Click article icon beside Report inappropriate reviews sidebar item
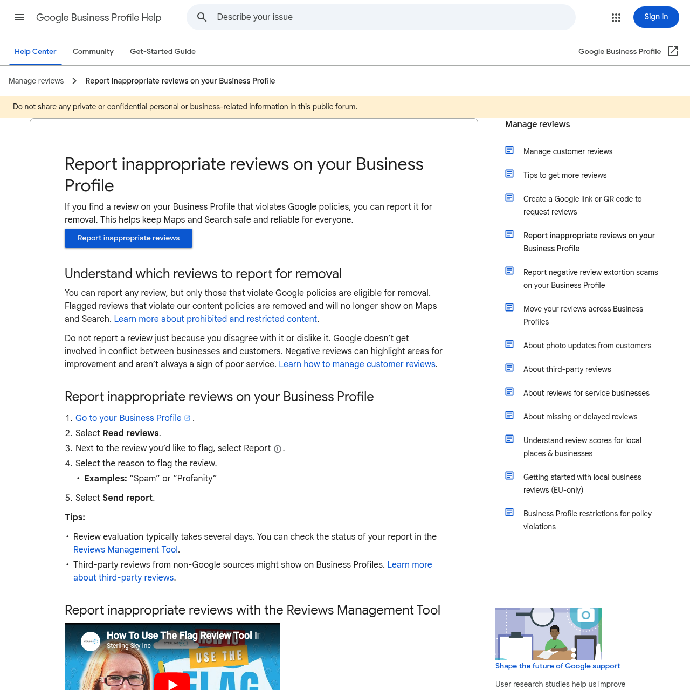The height and width of the screenshot is (690, 690). [x=509, y=234]
